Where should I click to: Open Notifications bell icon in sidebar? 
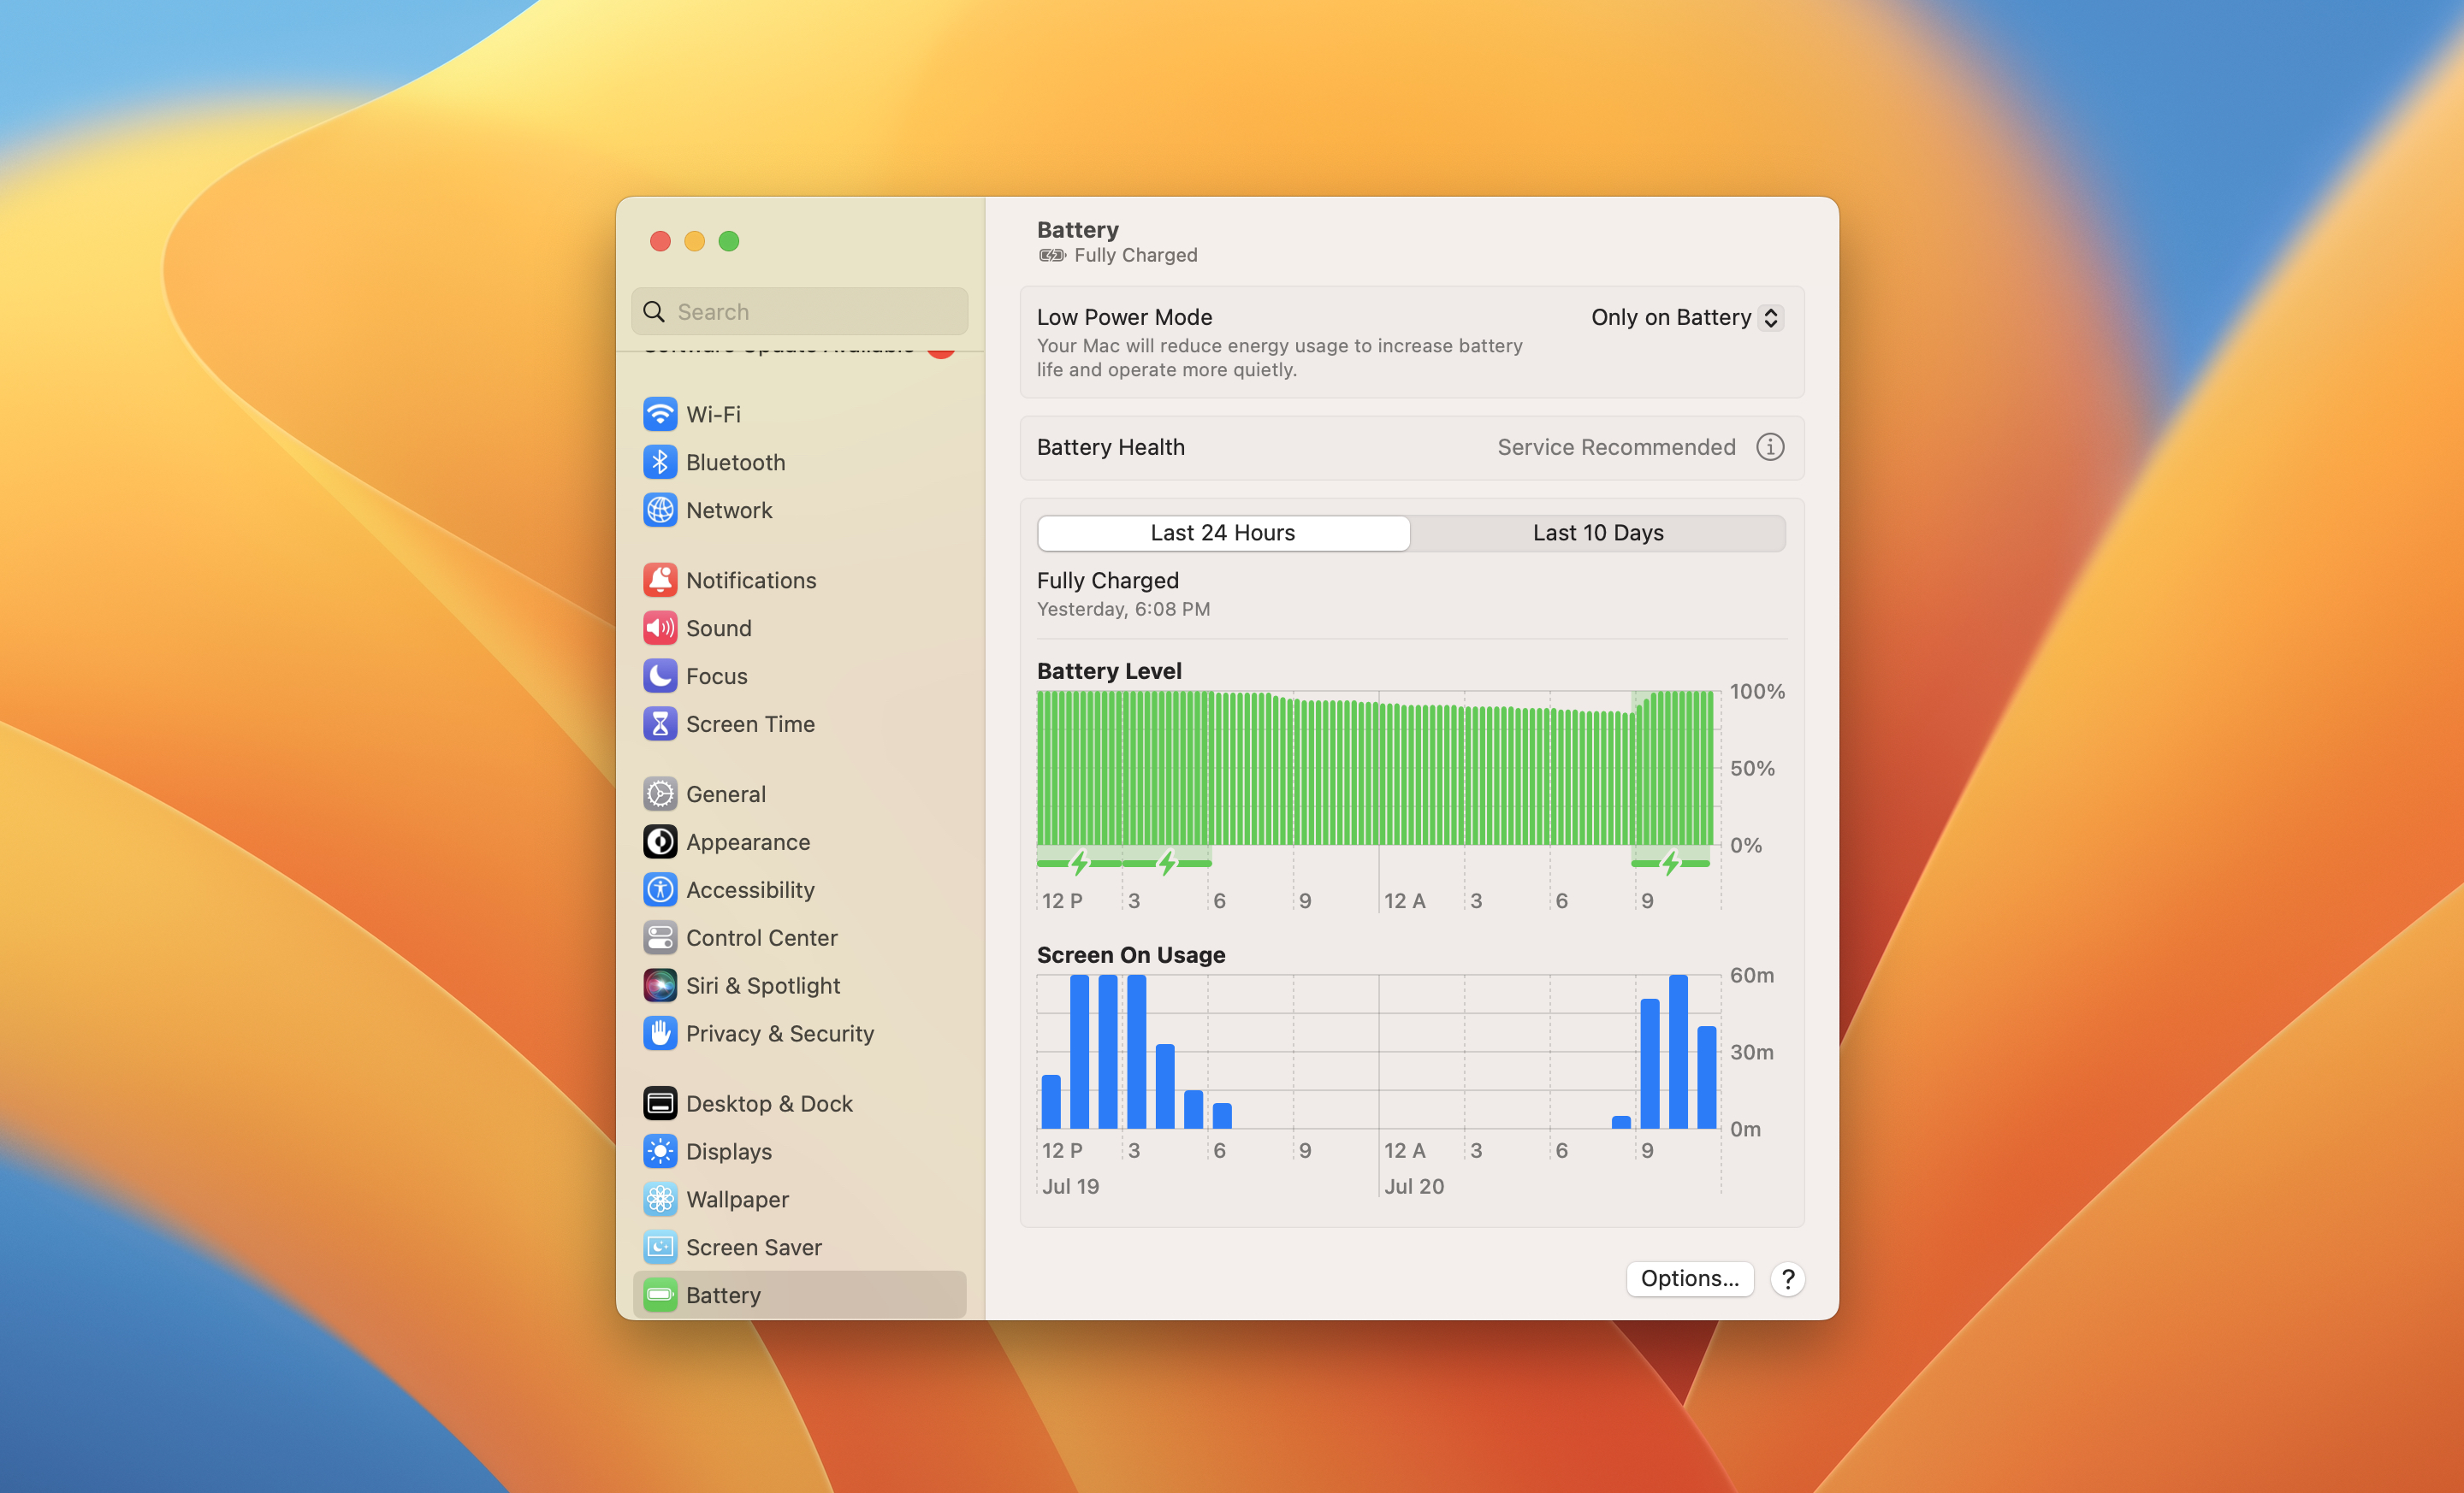click(x=660, y=580)
